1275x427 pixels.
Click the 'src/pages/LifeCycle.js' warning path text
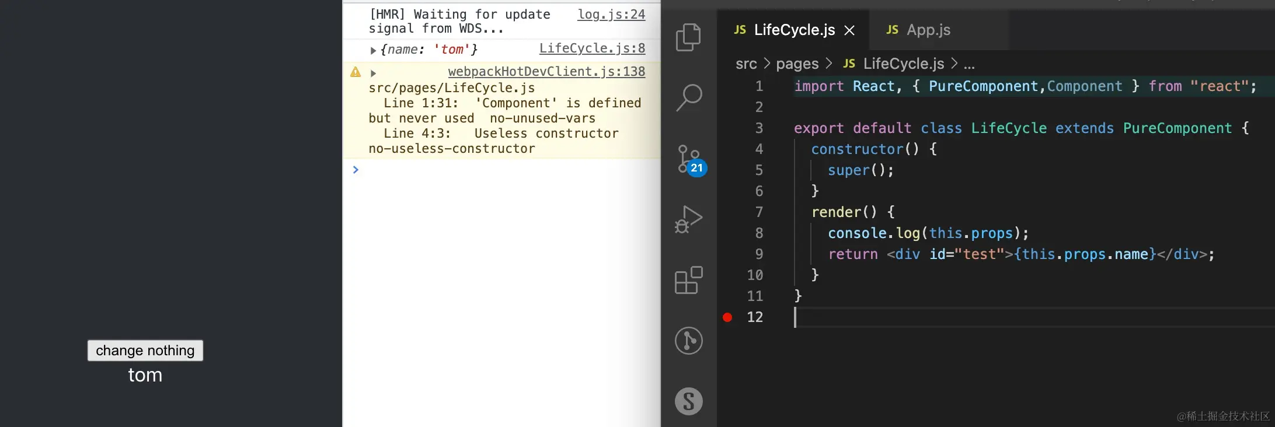click(x=452, y=88)
